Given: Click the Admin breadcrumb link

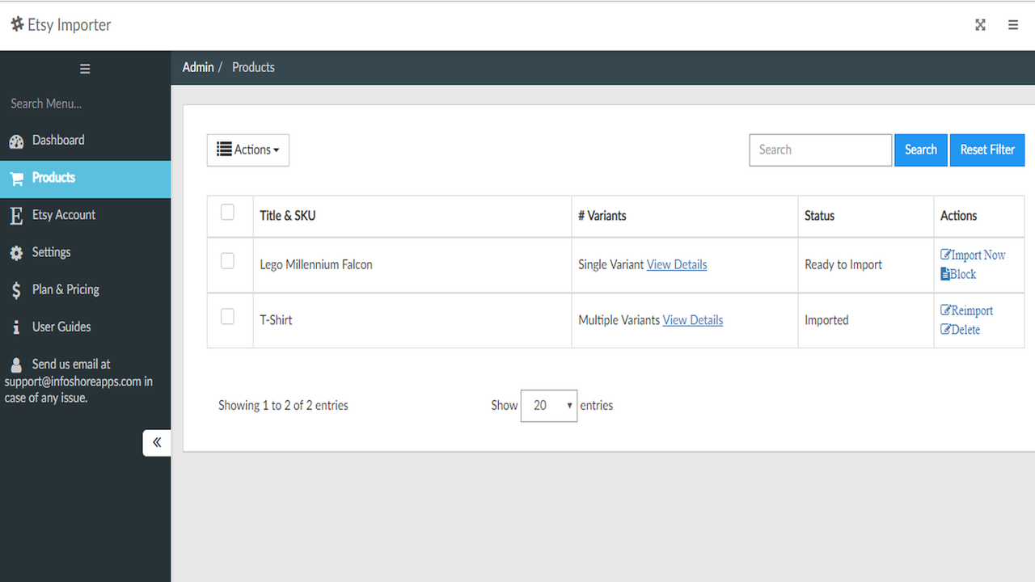Looking at the screenshot, I should click(x=198, y=67).
